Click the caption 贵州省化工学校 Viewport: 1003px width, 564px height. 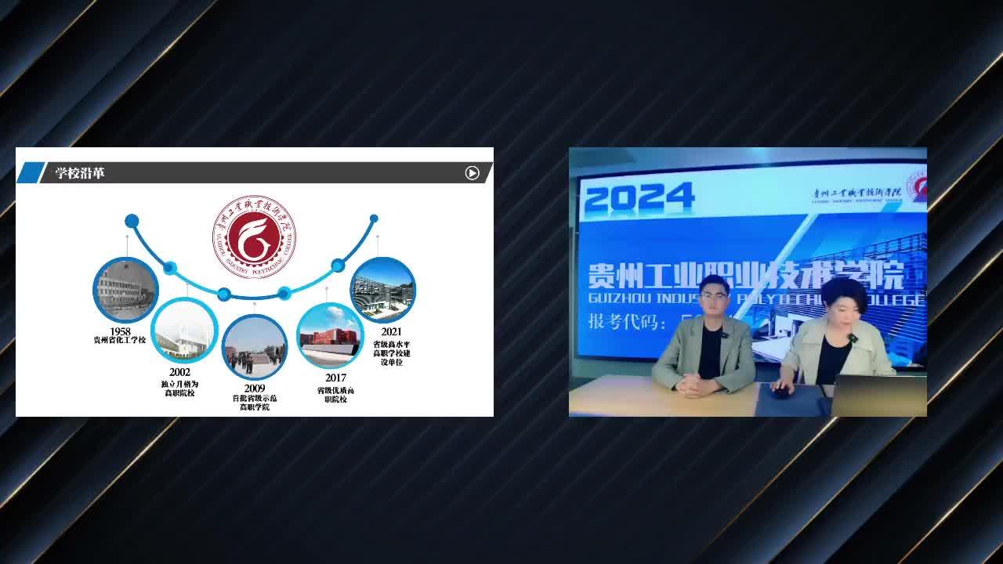pos(120,340)
